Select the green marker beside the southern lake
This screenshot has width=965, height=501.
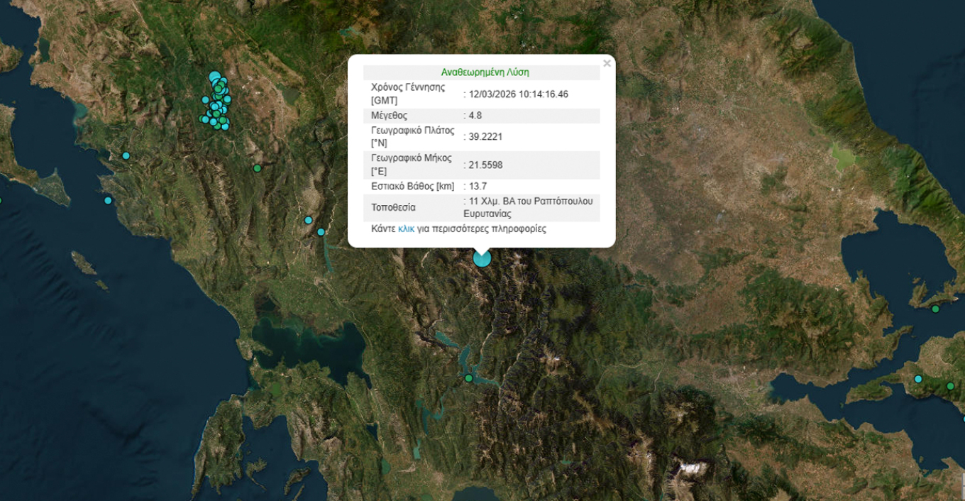point(469,378)
